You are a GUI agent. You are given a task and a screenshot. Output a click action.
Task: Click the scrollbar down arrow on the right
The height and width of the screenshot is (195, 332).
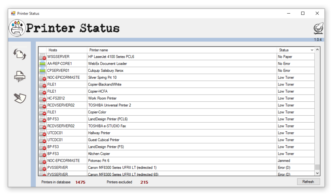(317, 173)
